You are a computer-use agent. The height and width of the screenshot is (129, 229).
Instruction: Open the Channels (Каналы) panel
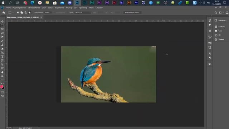click(219, 39)
